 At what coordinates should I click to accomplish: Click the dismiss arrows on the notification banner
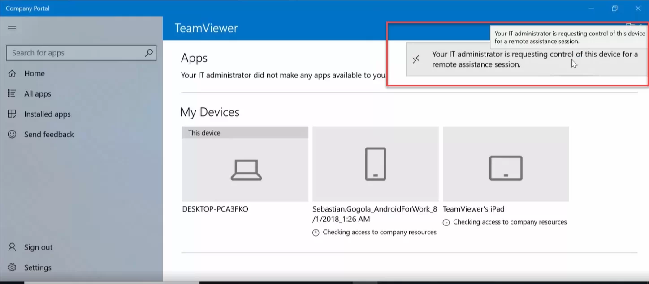tap(416, 59)
